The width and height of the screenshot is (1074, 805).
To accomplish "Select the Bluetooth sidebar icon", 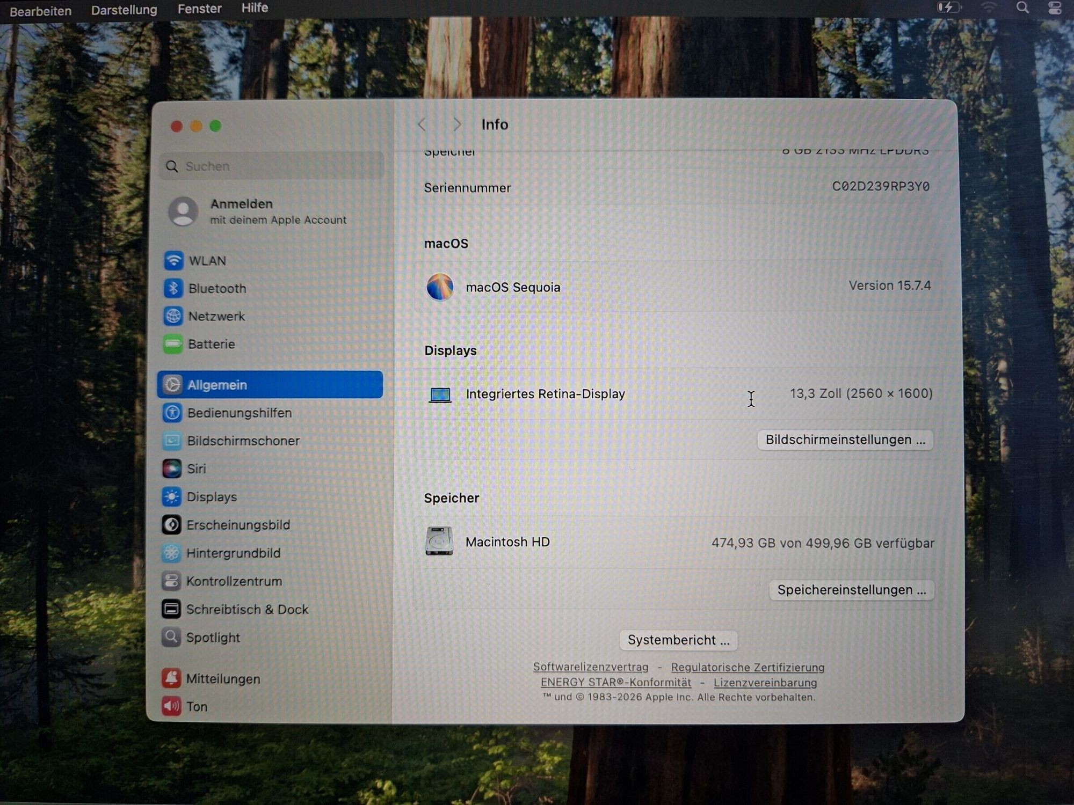I will coord(173,288).
